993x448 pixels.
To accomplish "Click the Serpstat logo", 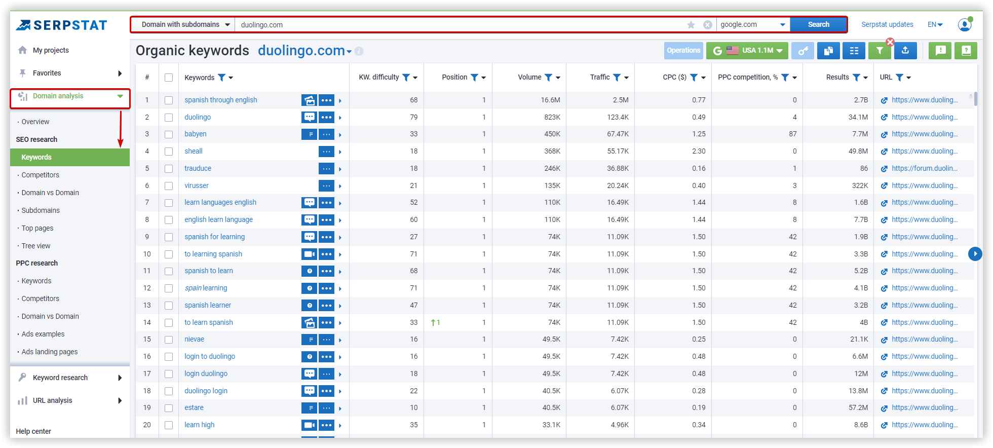I will [61, 25].
